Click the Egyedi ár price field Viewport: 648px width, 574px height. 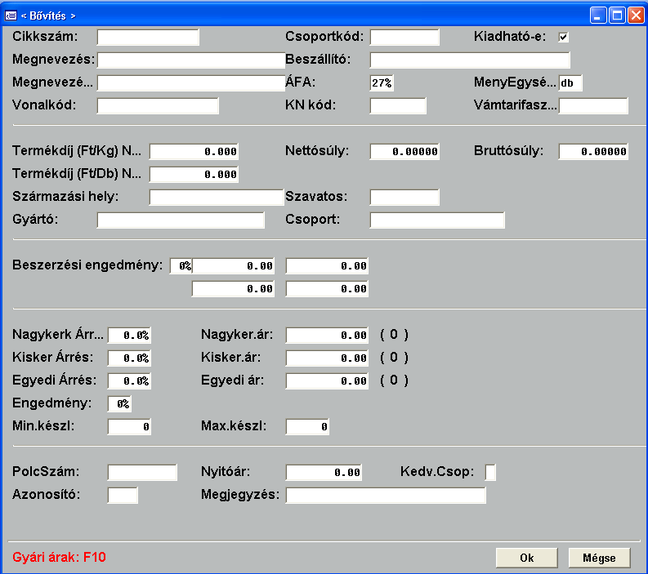coord(327,380)
